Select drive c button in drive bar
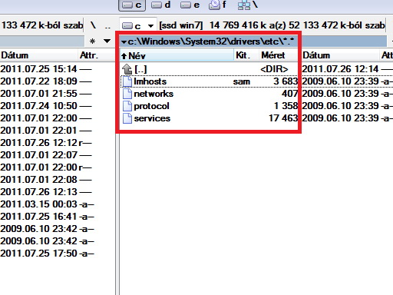Image resolution: width=393 pixels, height=295 pixels. pyautogui.click(x=132, y=5)
